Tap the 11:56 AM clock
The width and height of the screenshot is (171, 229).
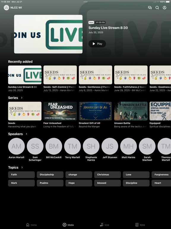coord(6,2)
